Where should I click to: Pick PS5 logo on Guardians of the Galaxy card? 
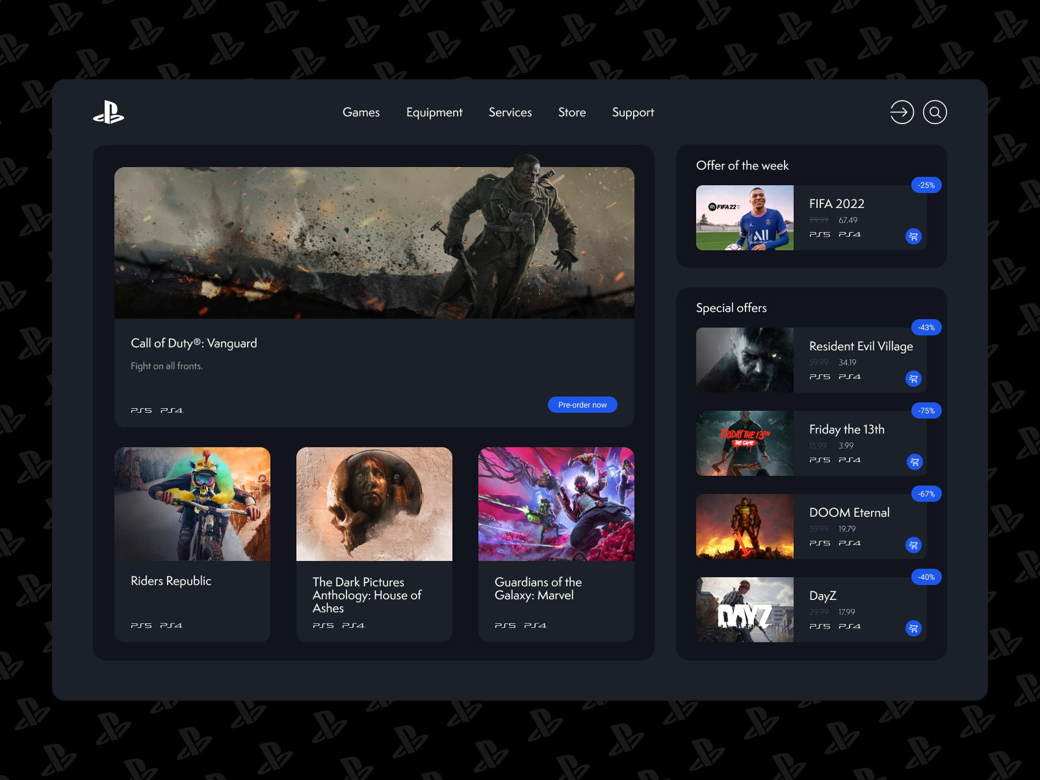(505, 625)
